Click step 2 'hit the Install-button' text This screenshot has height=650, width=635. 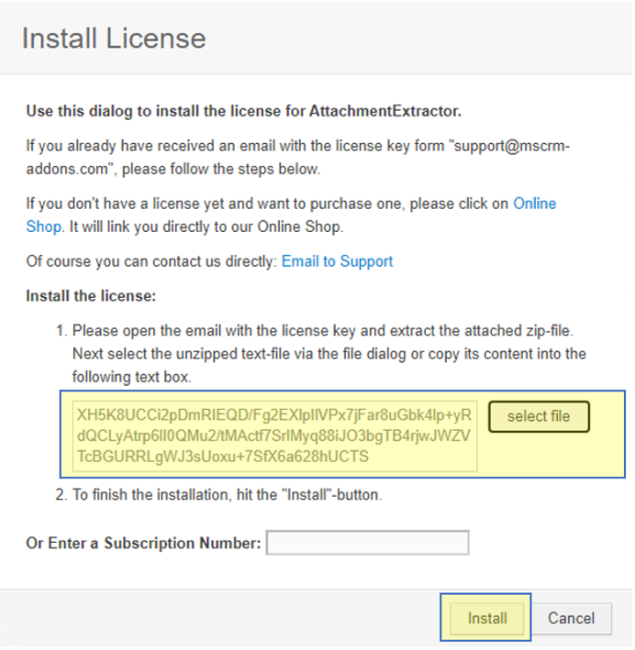227,494
